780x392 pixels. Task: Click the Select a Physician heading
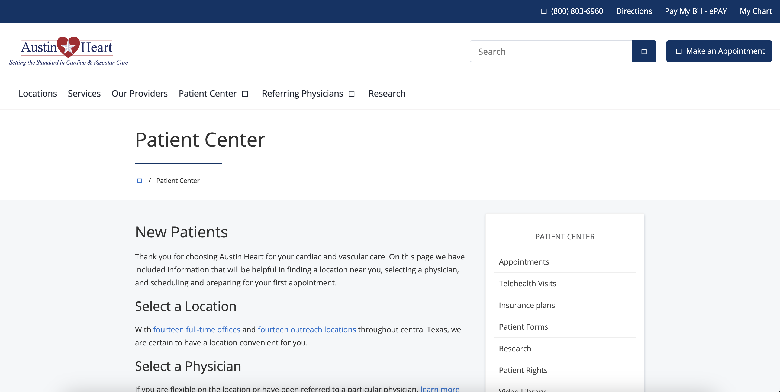coord(188,366)
